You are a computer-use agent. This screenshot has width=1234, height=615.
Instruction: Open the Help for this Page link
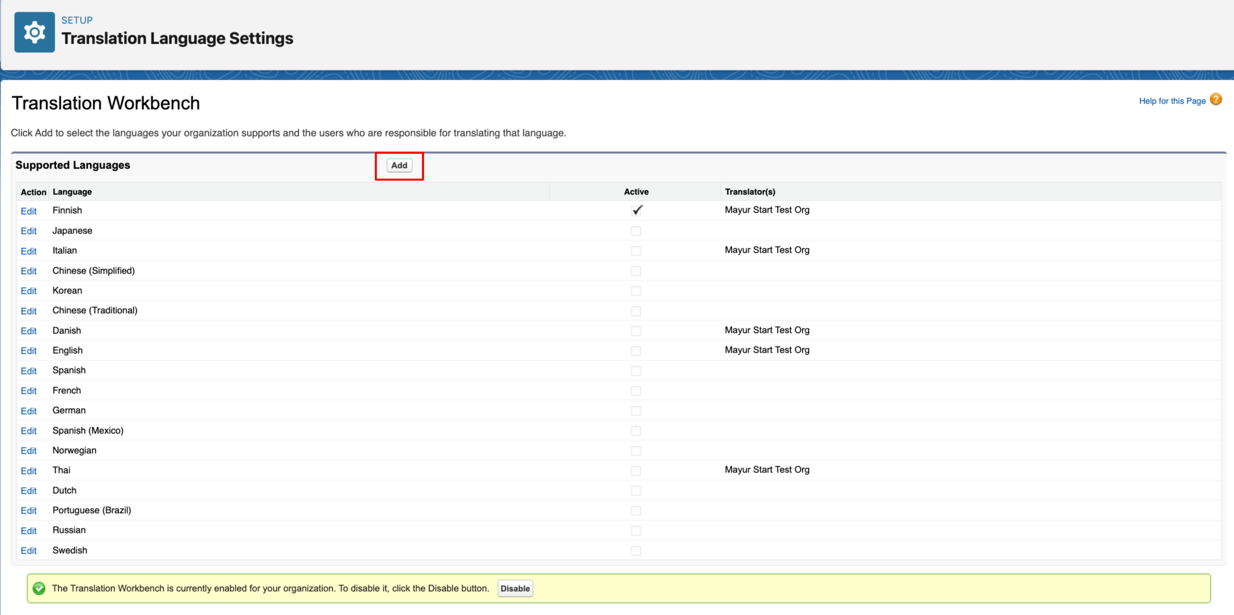tap(1172, 101)
